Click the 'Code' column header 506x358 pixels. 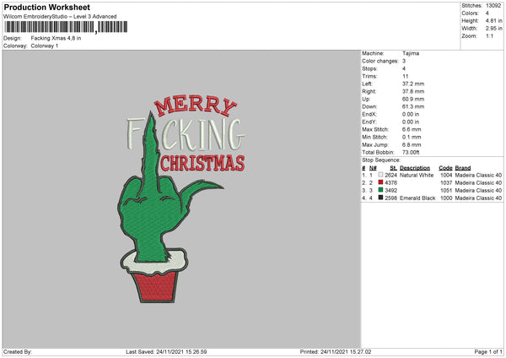click(445, 168)
